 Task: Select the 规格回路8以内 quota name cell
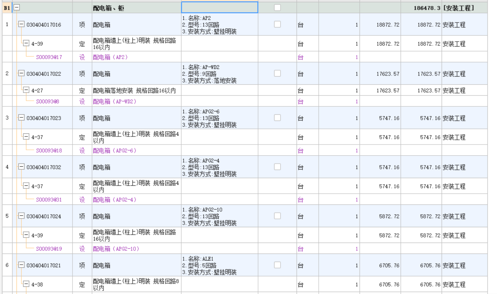pyautogui.click(x=136, y=284)
